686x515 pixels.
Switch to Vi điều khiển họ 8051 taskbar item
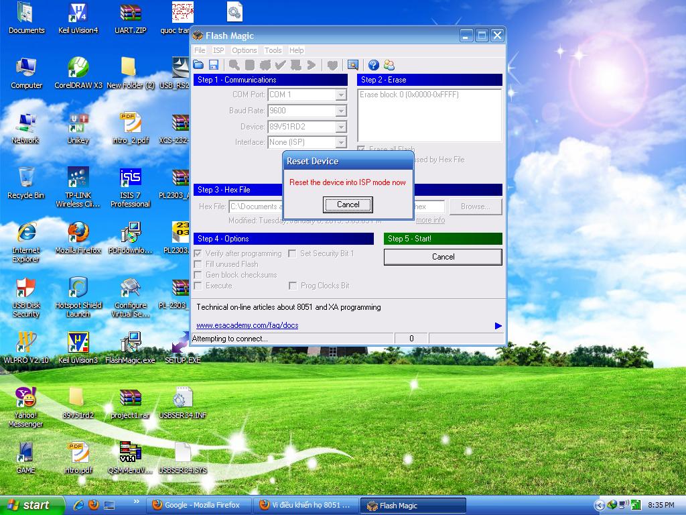[307, 506]
